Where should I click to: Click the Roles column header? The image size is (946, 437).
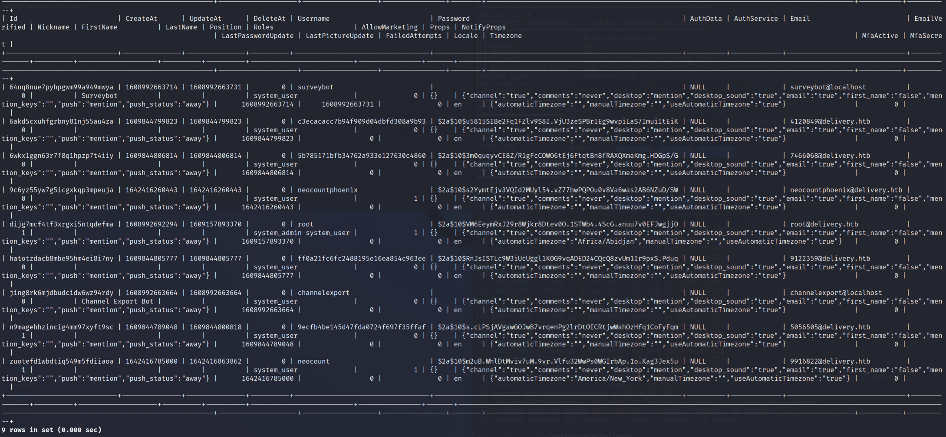(264, 27)
